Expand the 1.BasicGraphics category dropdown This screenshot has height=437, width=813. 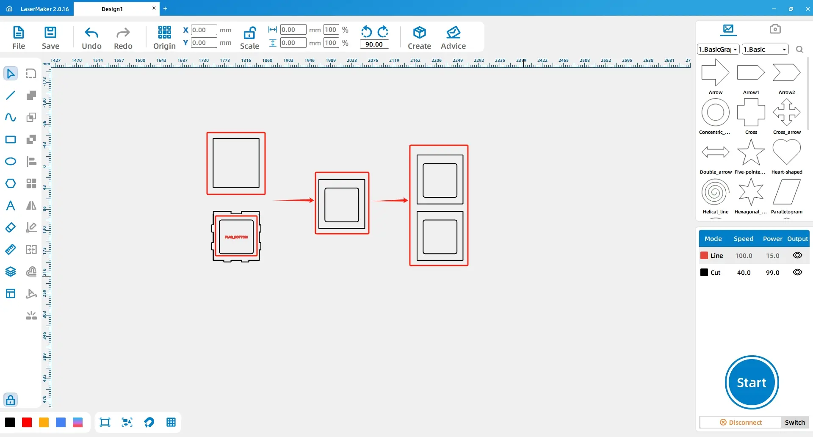[x=718, y=49]
